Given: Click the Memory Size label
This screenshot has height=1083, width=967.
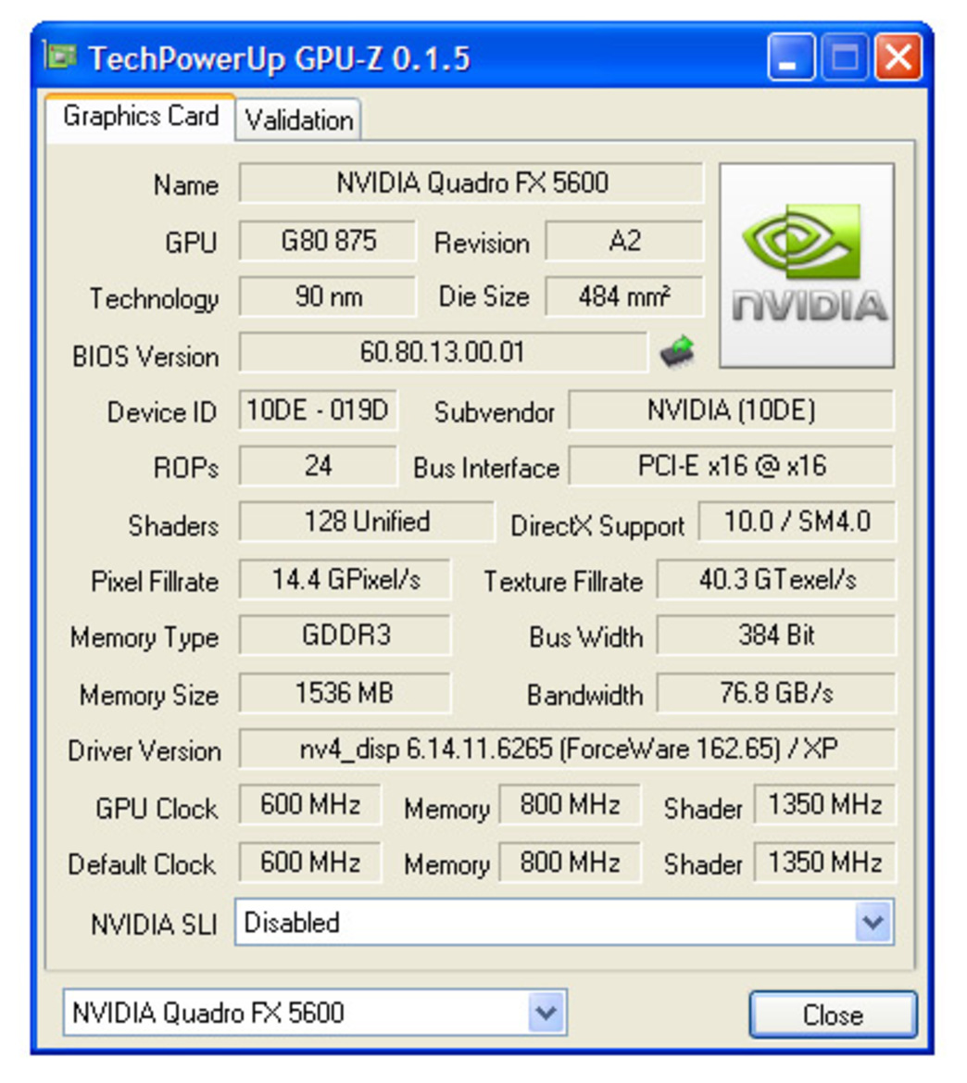Looking at the screenshot, I should tap(149, 696).
